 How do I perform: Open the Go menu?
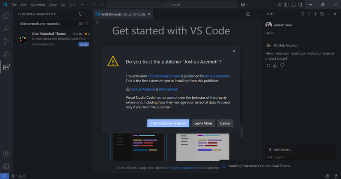point(63,5)
